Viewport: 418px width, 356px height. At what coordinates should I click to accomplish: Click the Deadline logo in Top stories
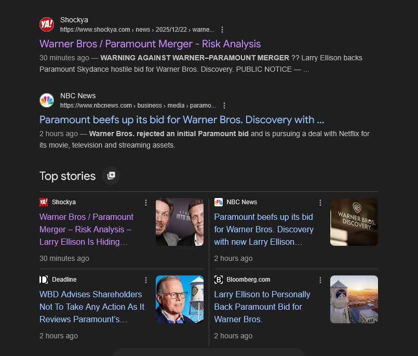pyautogui.click(x=44, y=280)
